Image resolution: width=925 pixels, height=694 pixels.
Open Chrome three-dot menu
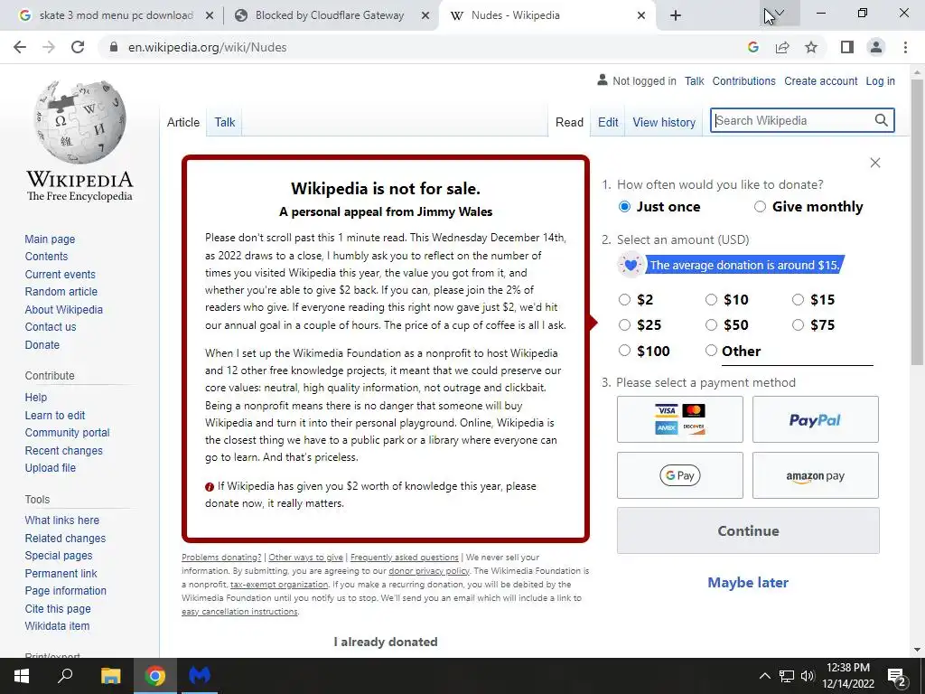905,47
